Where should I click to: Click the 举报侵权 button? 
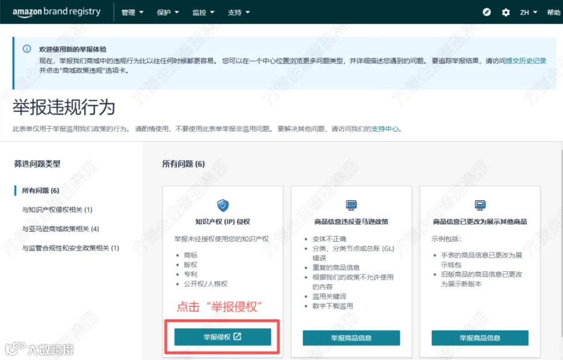[x=223, y=337]
